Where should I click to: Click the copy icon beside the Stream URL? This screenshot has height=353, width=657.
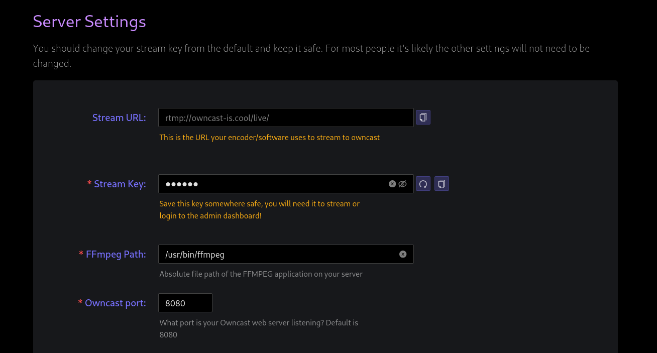pyautogui.click(x=422, y=117)
